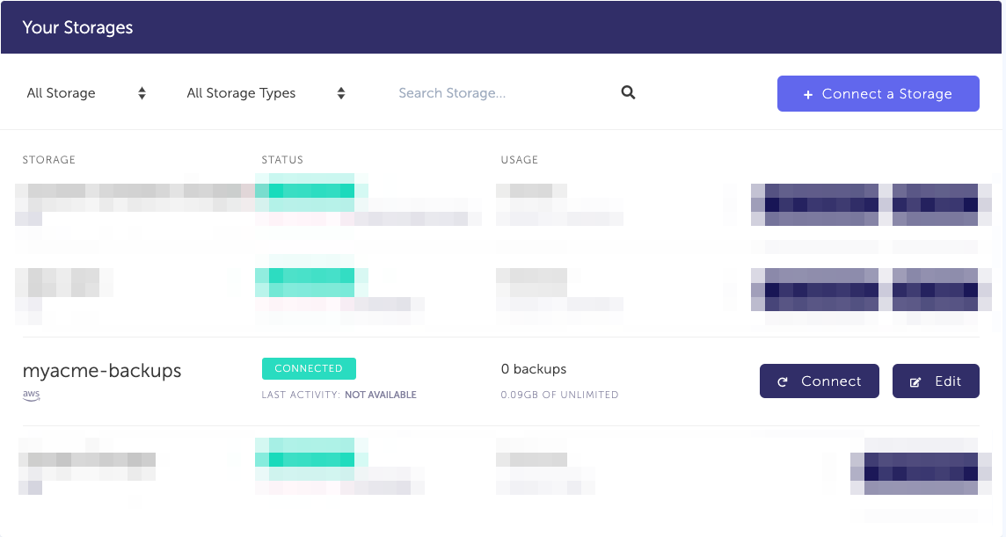Click the sort arrows beside All Storage
This screenshot has width=1006, height=537.
141,92
